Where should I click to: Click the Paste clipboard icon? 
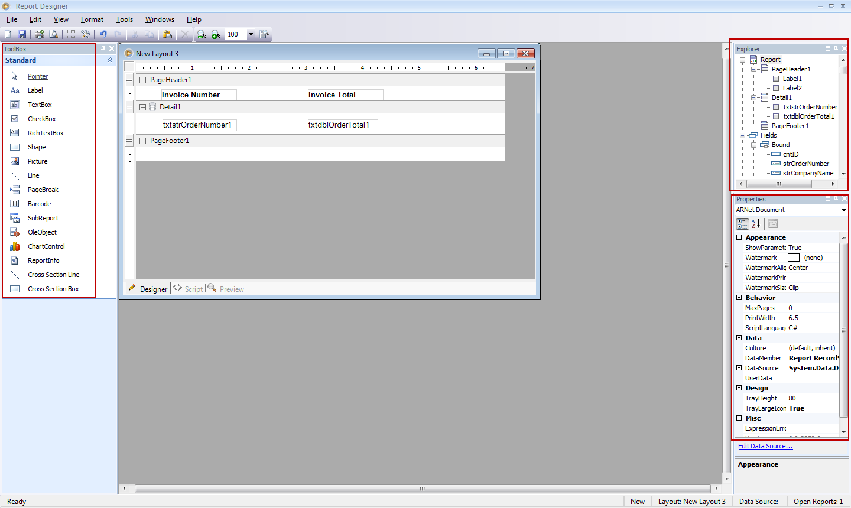(x=167, y=34)
